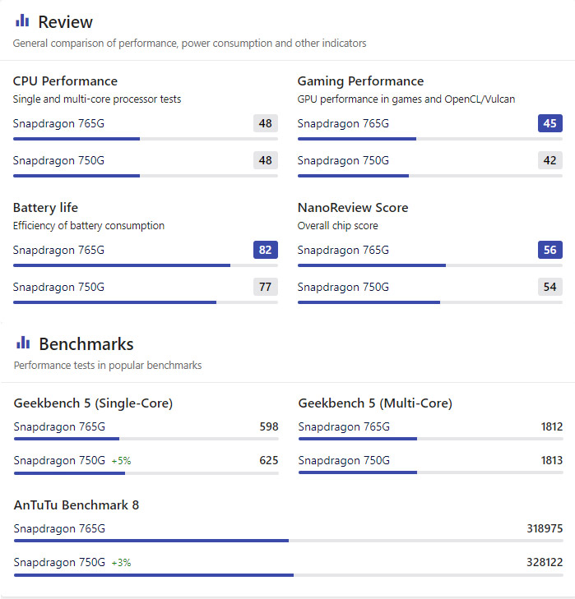Click Snapdragon 765G under AnTuTu Benchmark 8
This screenshot has width=575, height=599.
(59, 528)
